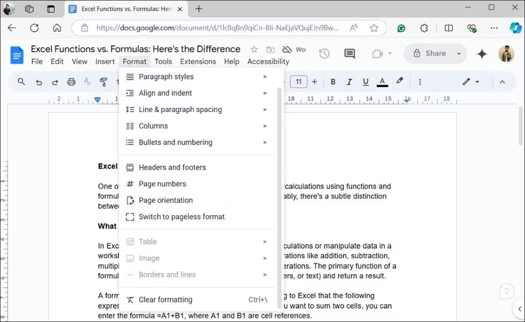525x322 pixels.
Task: Open the Copilot sidebar icon
Action: coord(515,27)
